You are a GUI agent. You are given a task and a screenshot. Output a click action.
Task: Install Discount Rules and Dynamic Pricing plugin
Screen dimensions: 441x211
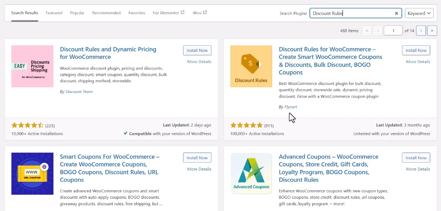(x=197, y=50)
